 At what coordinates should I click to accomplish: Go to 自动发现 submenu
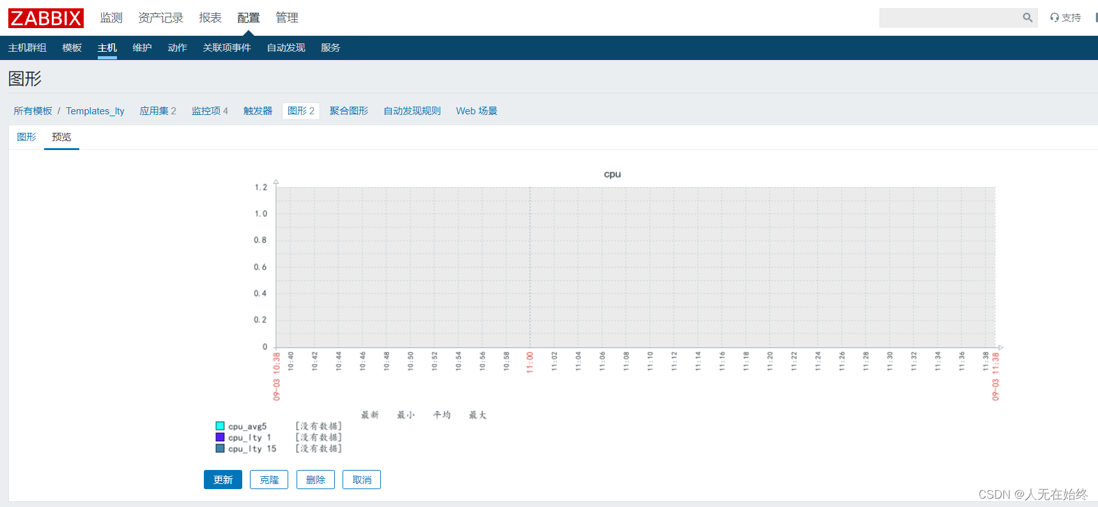point(286,48)
